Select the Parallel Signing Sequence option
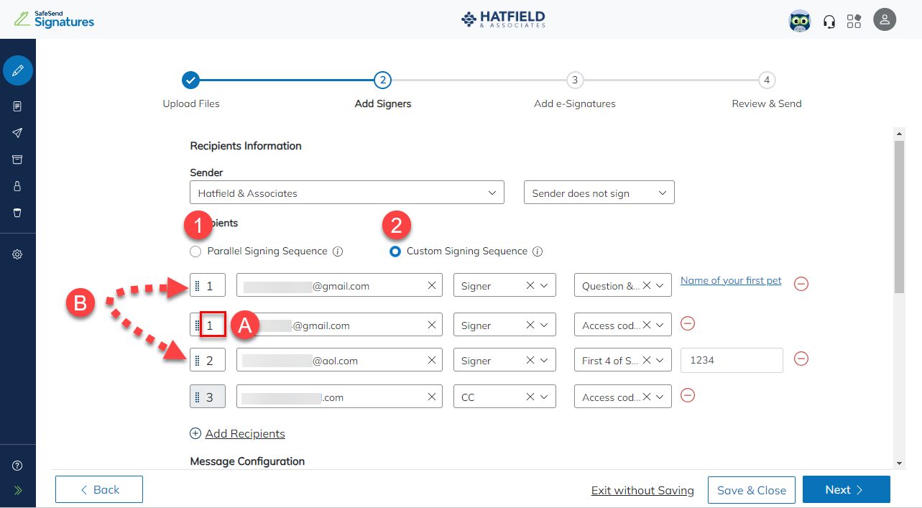 [x=195, y=251]
